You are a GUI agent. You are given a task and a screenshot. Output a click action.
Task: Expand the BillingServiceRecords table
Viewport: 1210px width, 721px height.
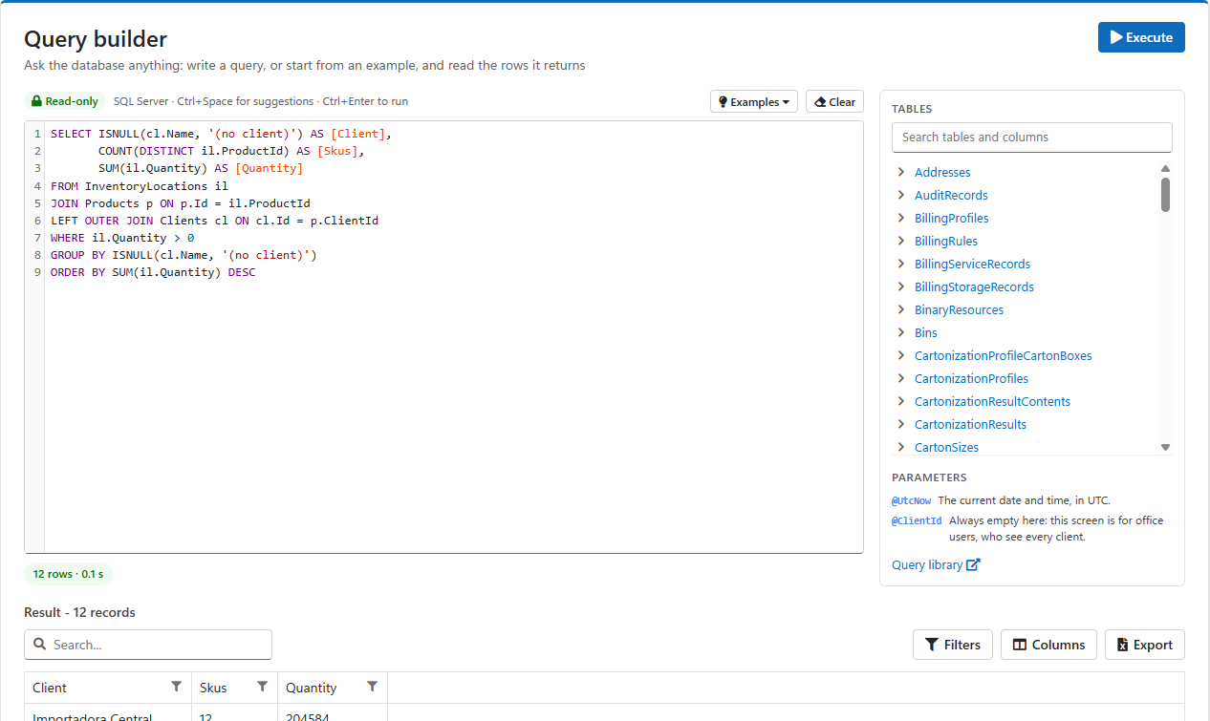pyautogui.click(x=901, y=264)
